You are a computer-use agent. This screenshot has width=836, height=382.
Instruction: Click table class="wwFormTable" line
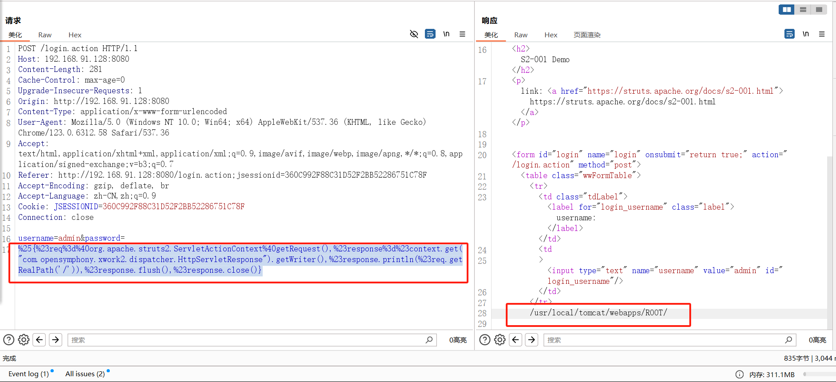[x=580, y=175]
